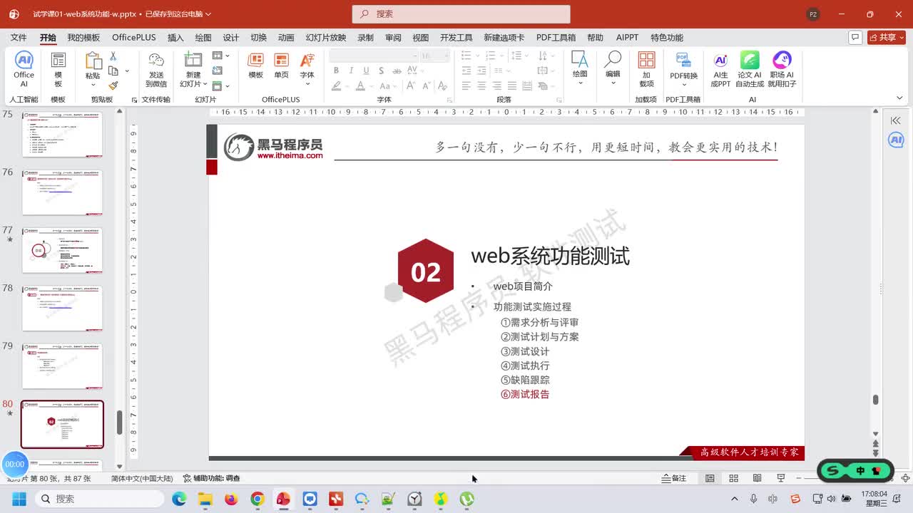
Task: Click the Copy icon in clipboard group
Action: (x=113, y=71)
